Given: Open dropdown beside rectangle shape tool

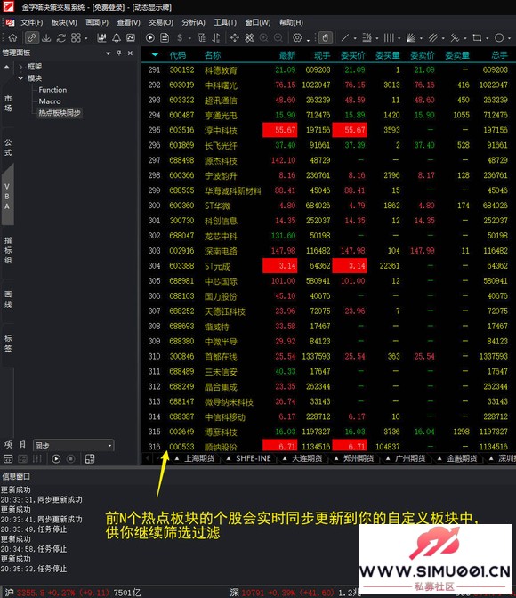Looking at the screenshot, I should click(488, 38).
